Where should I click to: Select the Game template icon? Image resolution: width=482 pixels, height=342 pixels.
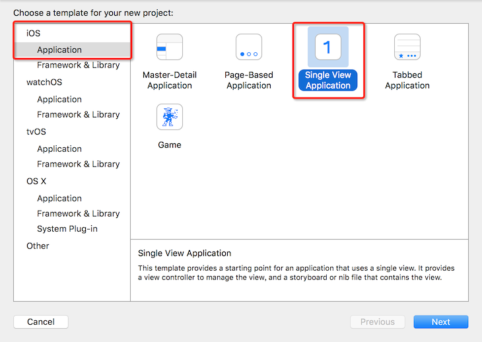tap(170, 117)
